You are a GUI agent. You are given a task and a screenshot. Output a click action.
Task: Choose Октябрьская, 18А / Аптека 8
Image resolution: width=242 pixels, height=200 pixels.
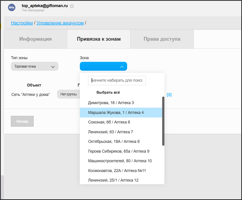pyautogui.click(x=114, y=142)
